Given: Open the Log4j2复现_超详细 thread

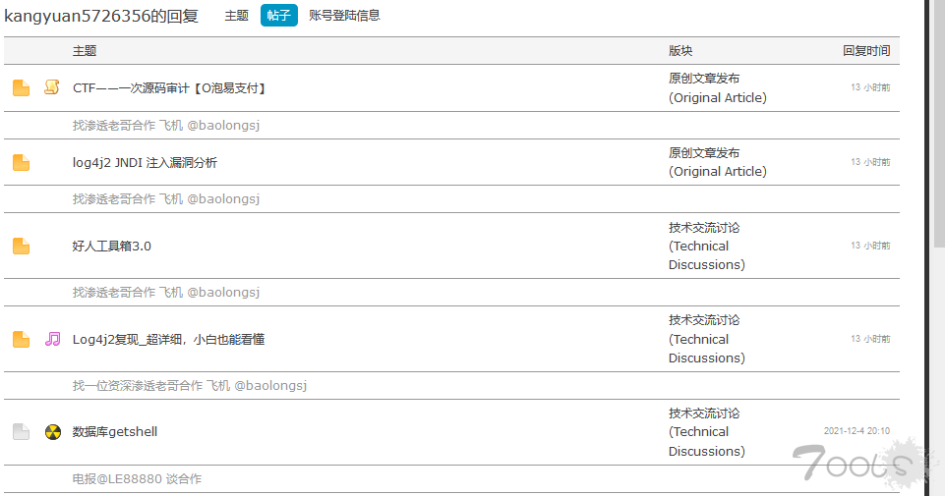Looking at the screenshot, I should (169, 340).
